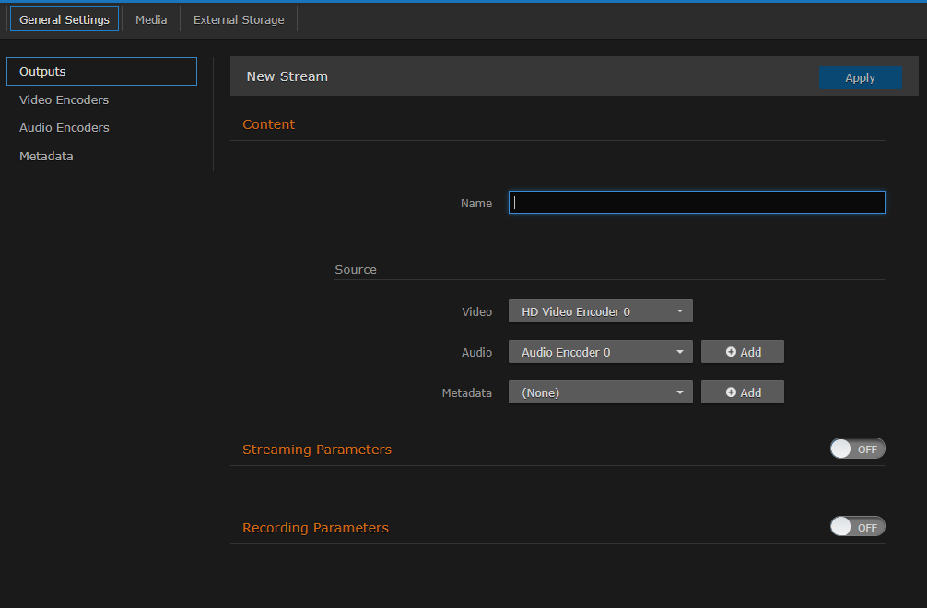Select Outputs in the sidebar
Screen dimensions: 927x608
click(42, 71)
